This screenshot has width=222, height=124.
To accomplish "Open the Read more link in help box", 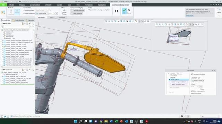I will (x=190, y=15).
